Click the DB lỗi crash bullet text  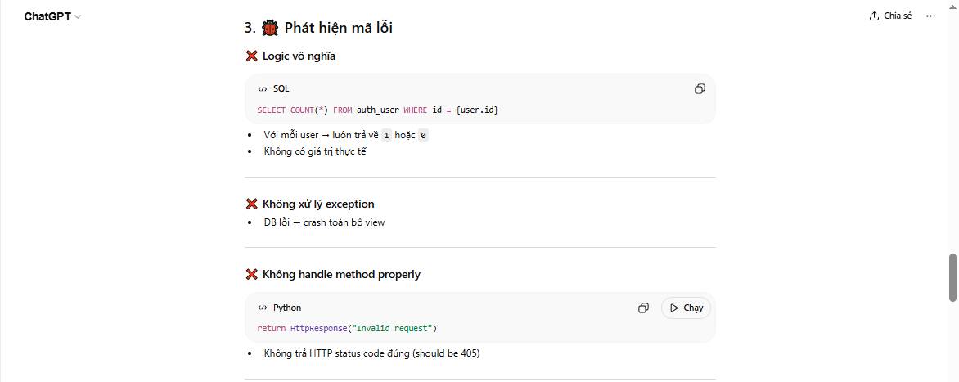324,222
